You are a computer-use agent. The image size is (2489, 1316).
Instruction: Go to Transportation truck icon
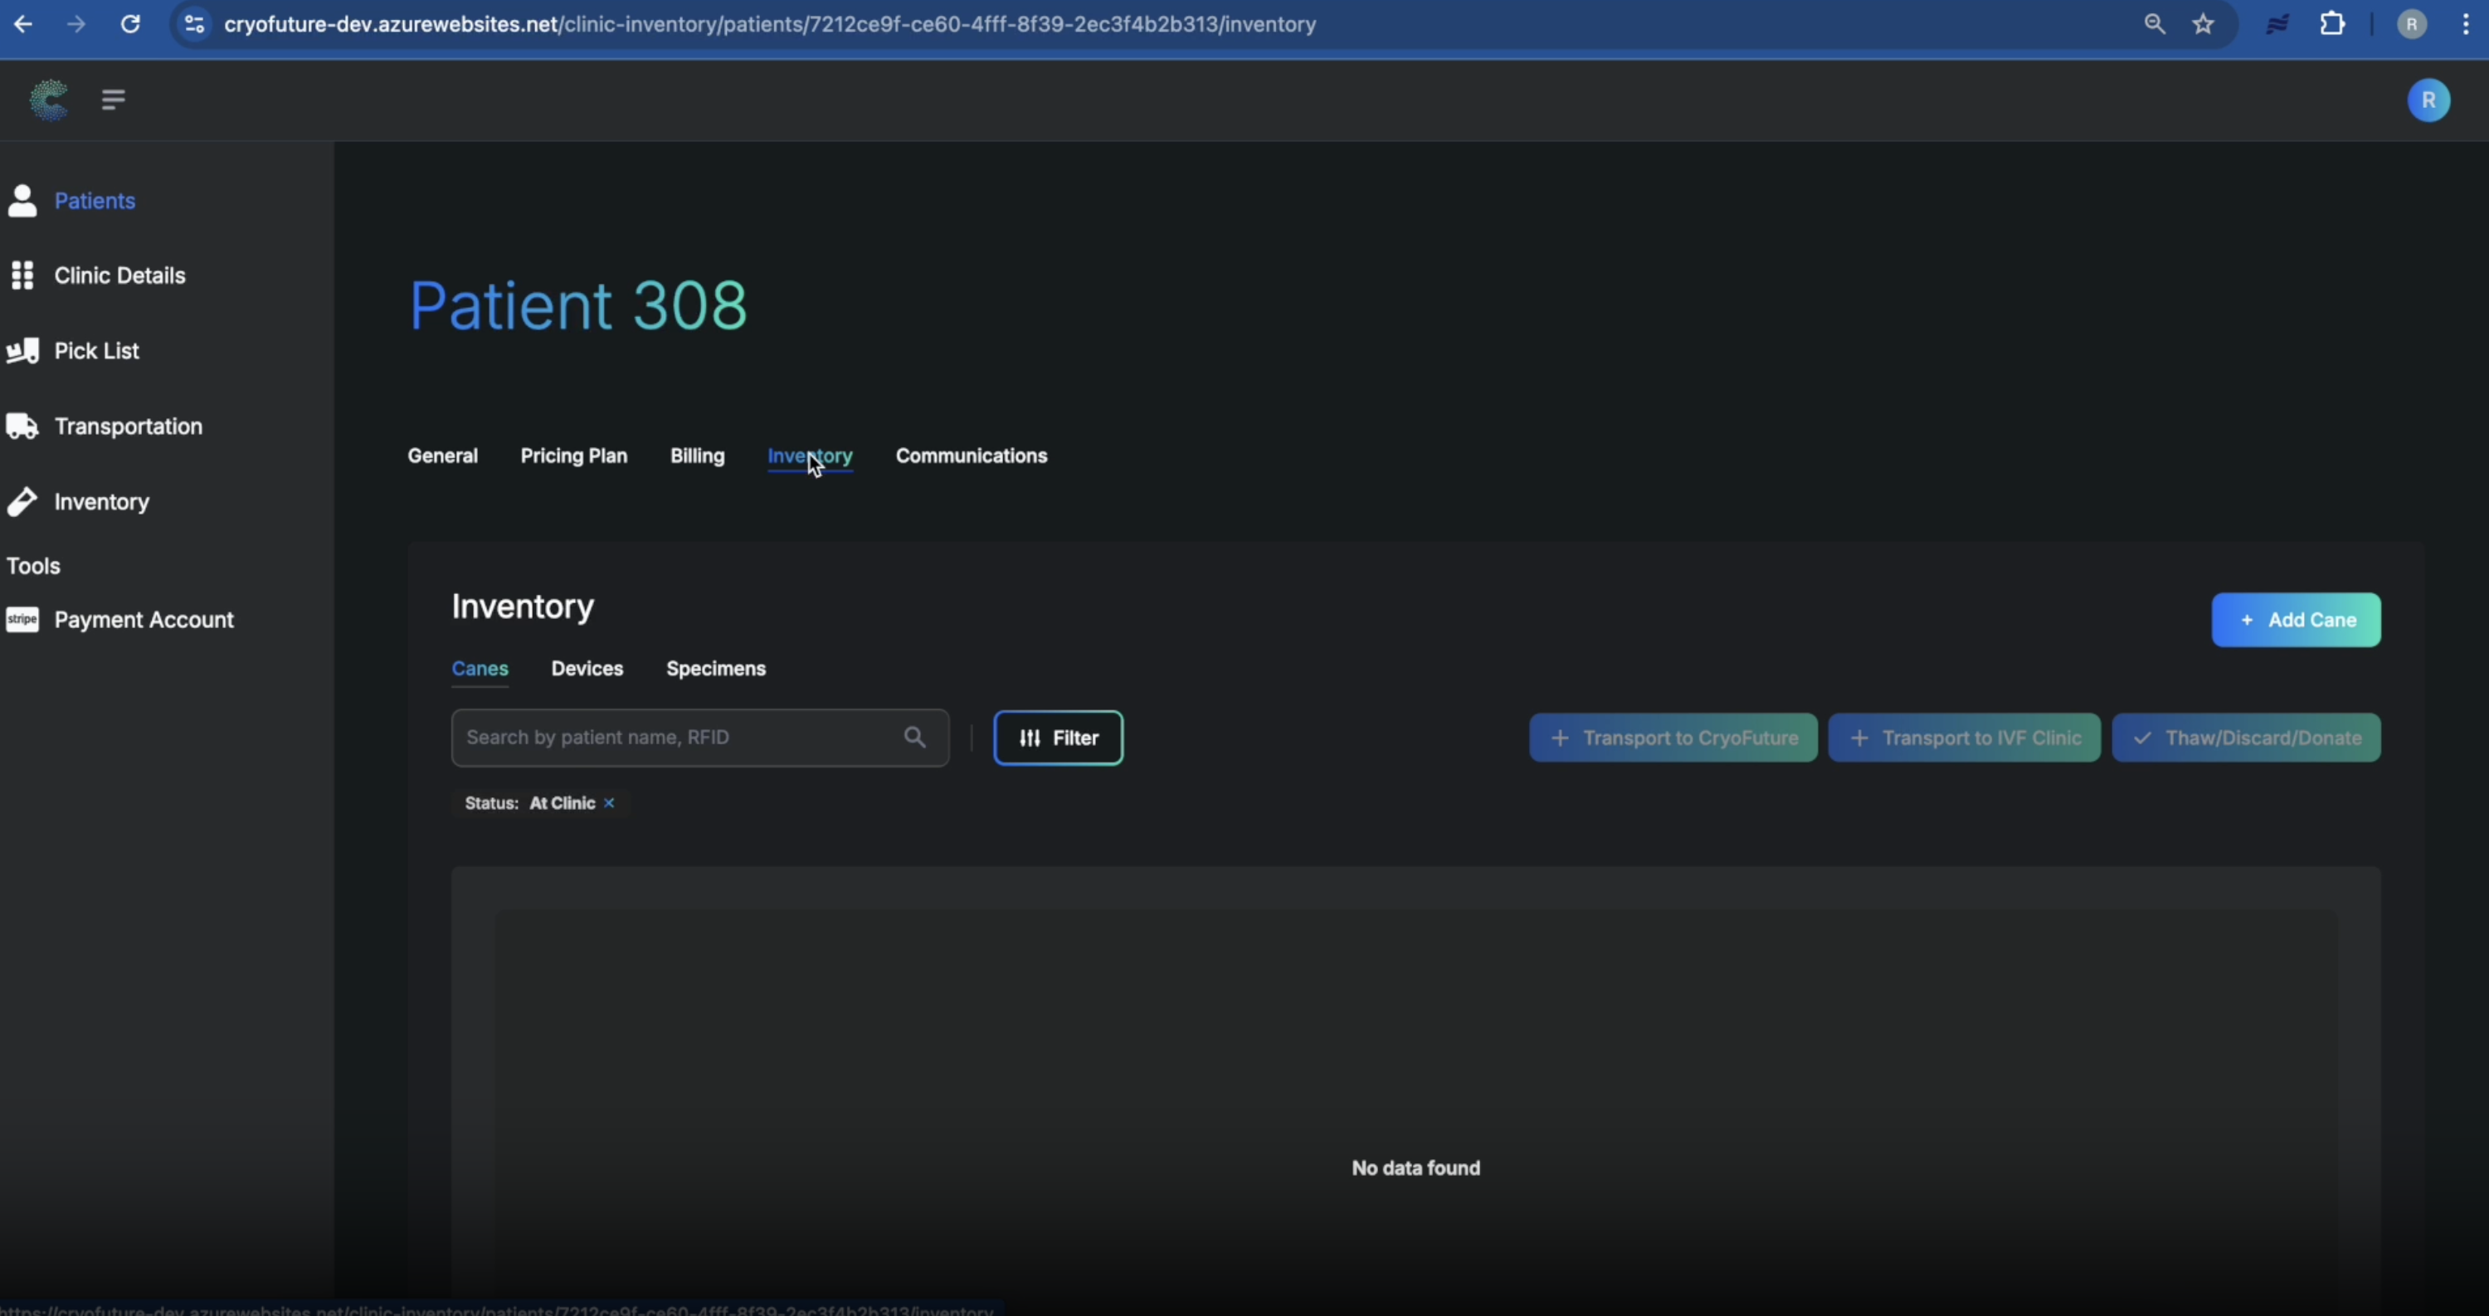point(22,426)
